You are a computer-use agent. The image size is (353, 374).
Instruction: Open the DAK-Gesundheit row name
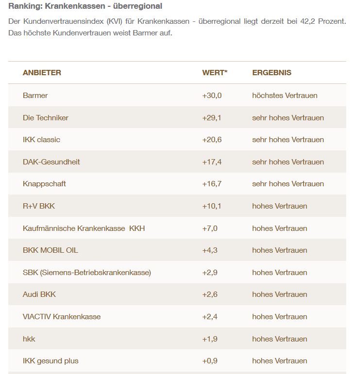point(51,162)
